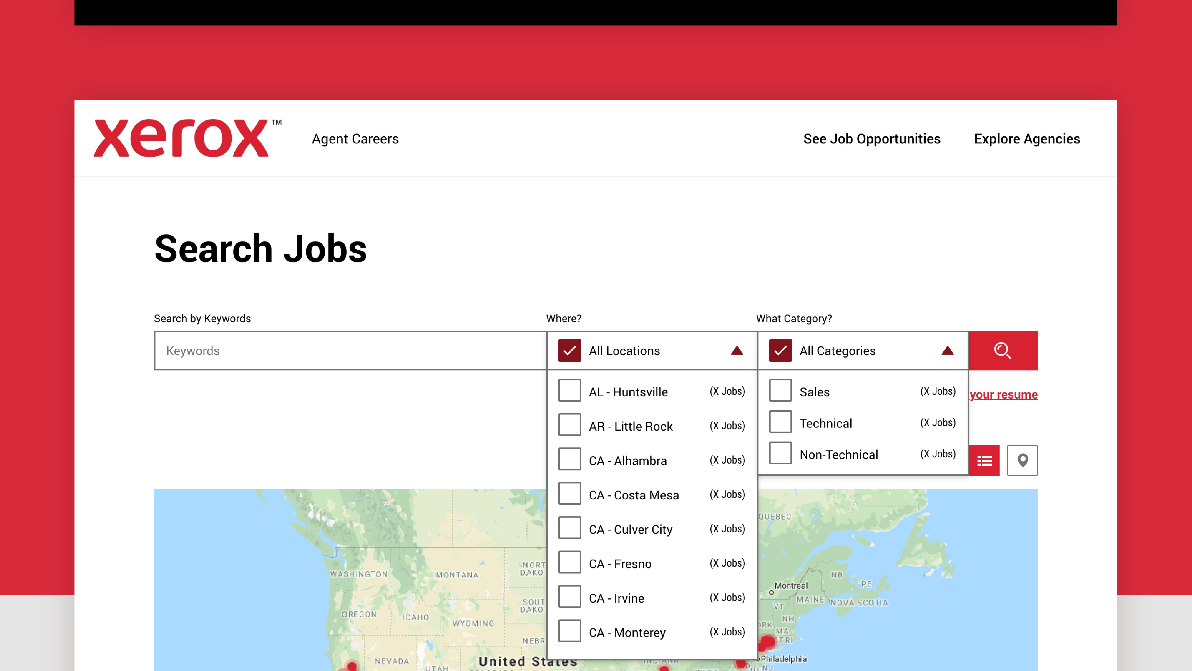This screenshot has width=1192, height=671.
Task: Click the Xerox logo
Action: [181, 138]
